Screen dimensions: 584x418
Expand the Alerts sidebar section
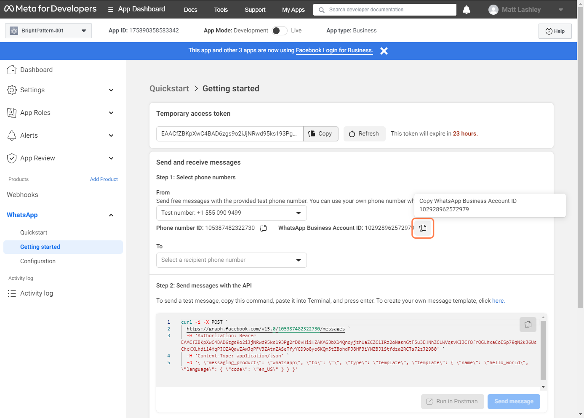pos(111,136)
